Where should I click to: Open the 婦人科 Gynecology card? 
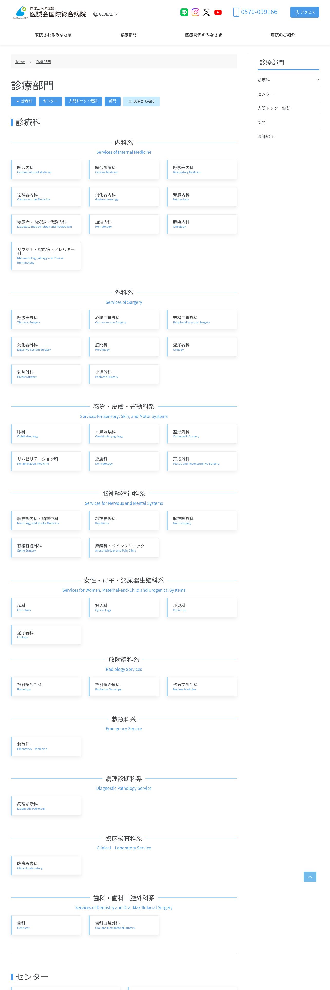(x=124, y=608)
